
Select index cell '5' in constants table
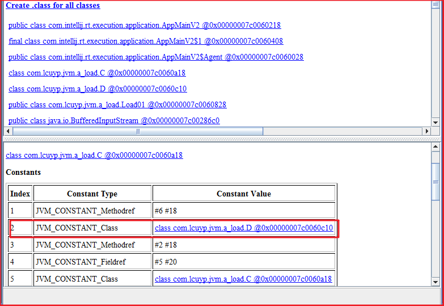click(x=20, y=278)
